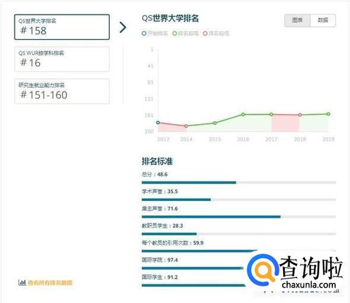
Task: Click the 2016 data point on chart
Action: [x=243, y=115]
